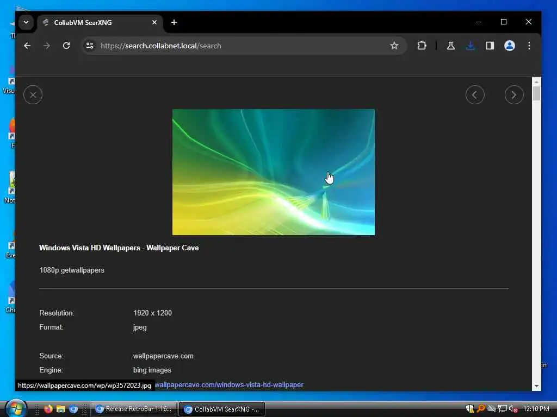
Task: Toggle the side panel
Action: tap(490, 46)
